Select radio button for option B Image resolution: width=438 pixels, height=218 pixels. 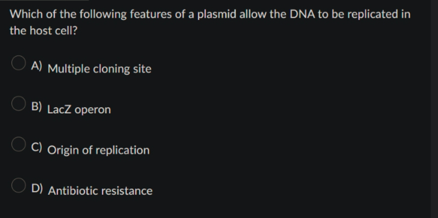(x=19, y=103)
